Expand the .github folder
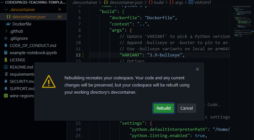The image size is (254, 140). 6,31
